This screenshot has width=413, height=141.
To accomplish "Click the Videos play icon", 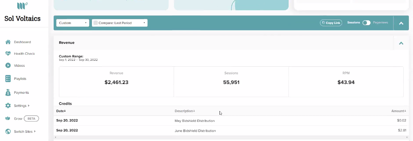I will [8, 65].
